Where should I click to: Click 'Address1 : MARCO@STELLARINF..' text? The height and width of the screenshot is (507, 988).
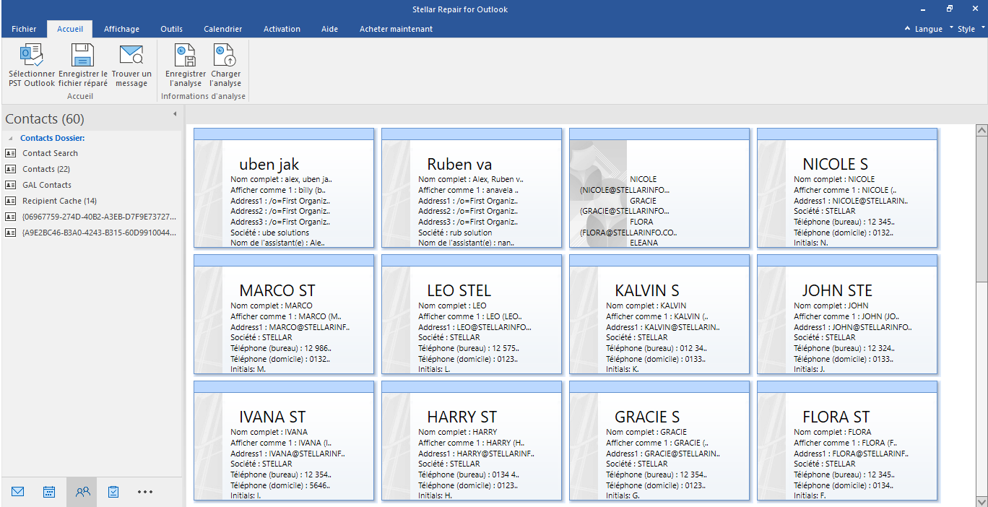point(290,327)
